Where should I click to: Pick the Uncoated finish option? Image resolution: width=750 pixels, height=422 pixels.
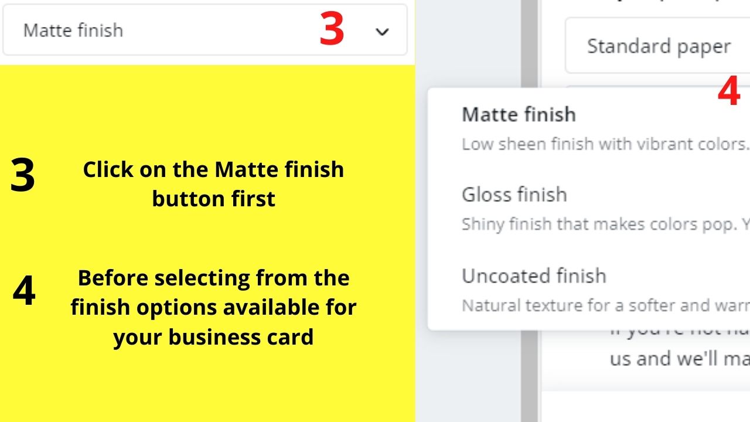(x=534, y=275)
